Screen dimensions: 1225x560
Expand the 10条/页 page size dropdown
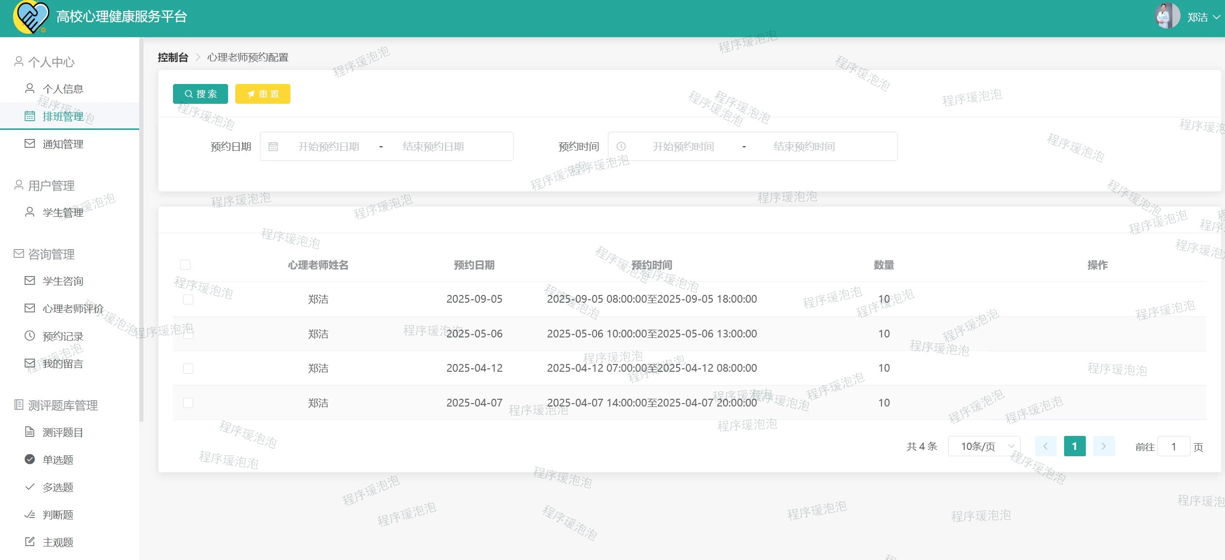tap(984, 446)
